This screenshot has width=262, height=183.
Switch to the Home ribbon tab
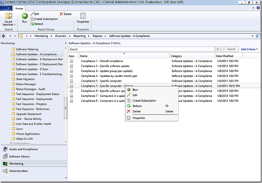tap(19, 9)
